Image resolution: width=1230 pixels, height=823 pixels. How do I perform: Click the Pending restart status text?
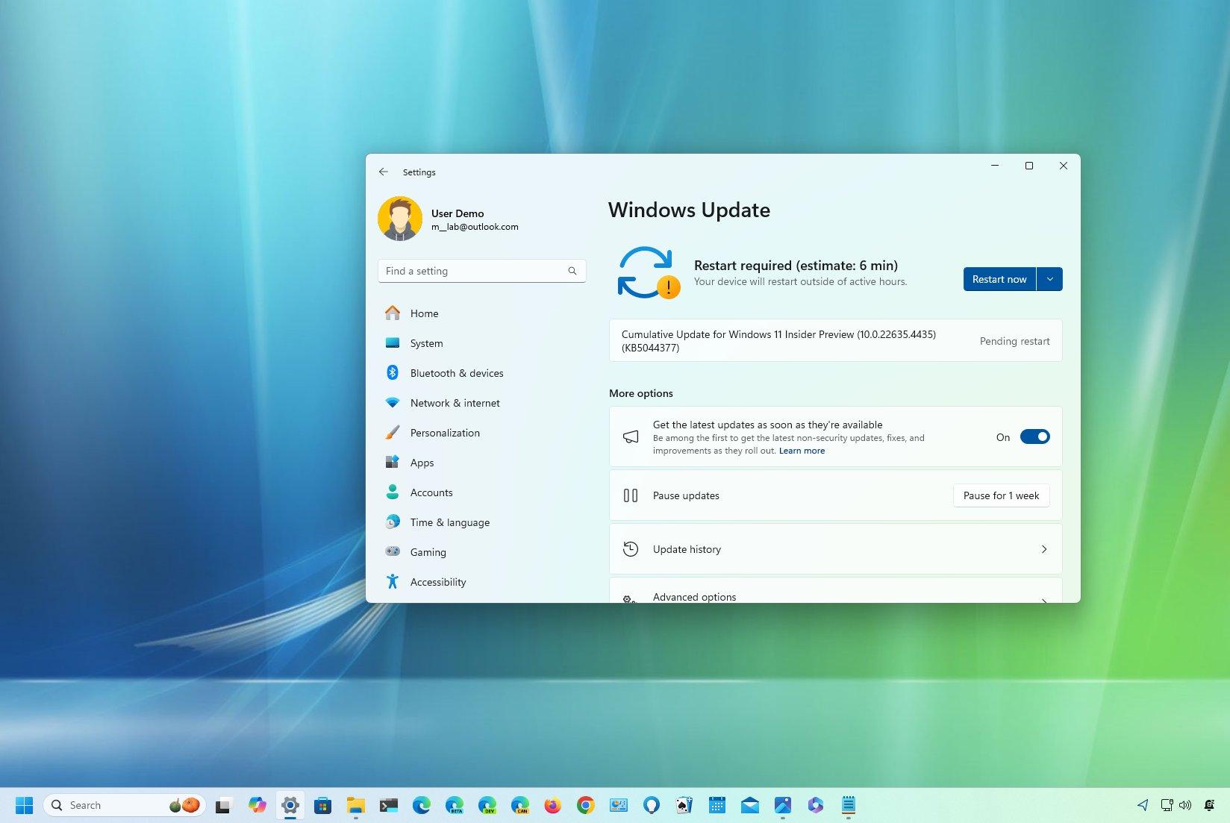[1014, 341]
